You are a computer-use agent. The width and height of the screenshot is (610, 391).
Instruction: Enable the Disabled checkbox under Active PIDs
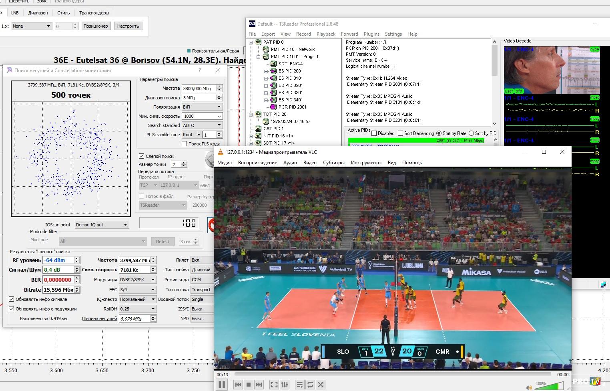pyautogui.click(x=374, y=133)
